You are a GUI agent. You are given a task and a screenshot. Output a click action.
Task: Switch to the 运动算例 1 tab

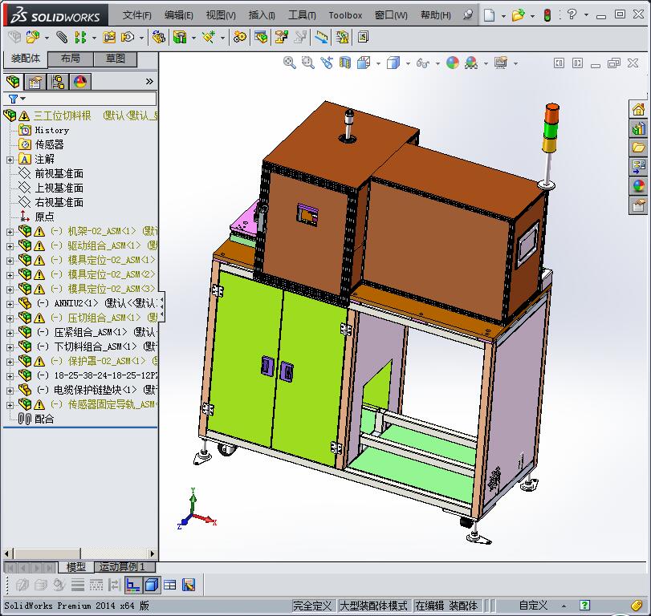pos(124,567)
